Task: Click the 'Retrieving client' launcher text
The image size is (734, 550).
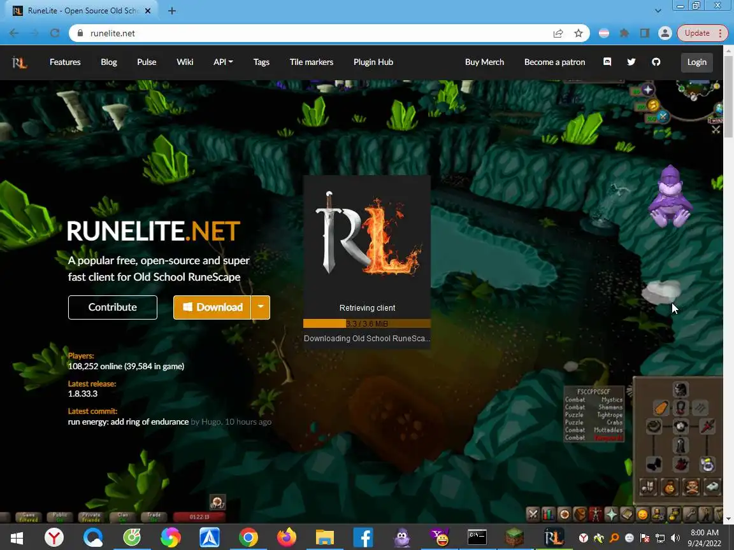Action: coord(367,307)
